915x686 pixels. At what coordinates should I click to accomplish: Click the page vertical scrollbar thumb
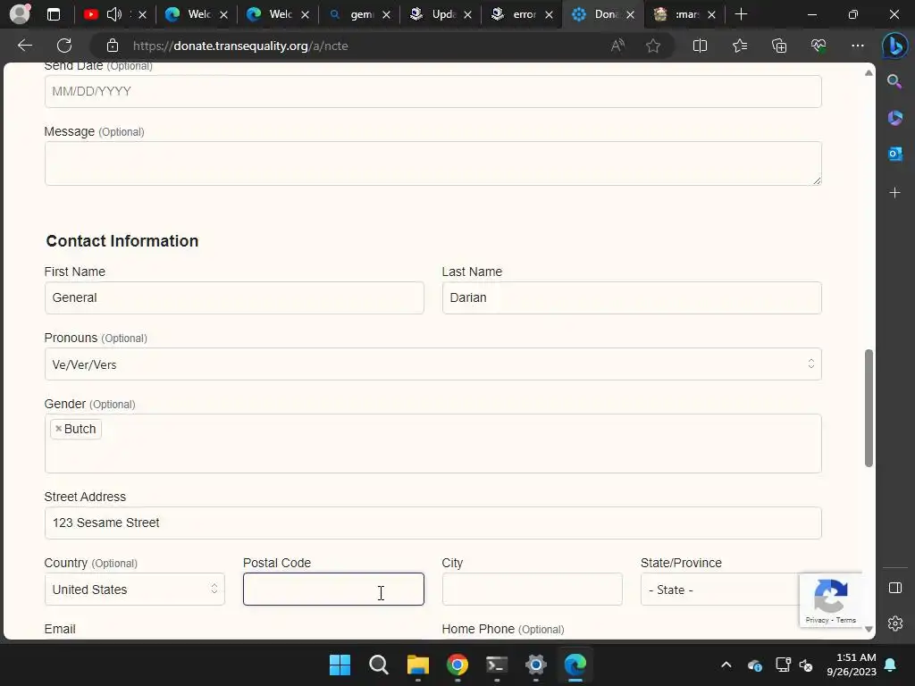point(869,407)
